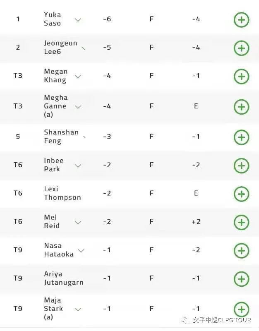
Task: Open Nasa Hataoka details chevron
Action: point(81,251)
